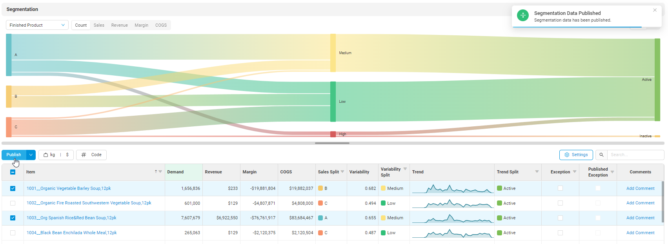Click the trend sparkline for item 1001

pyautogui.click(x=452, y=189)
